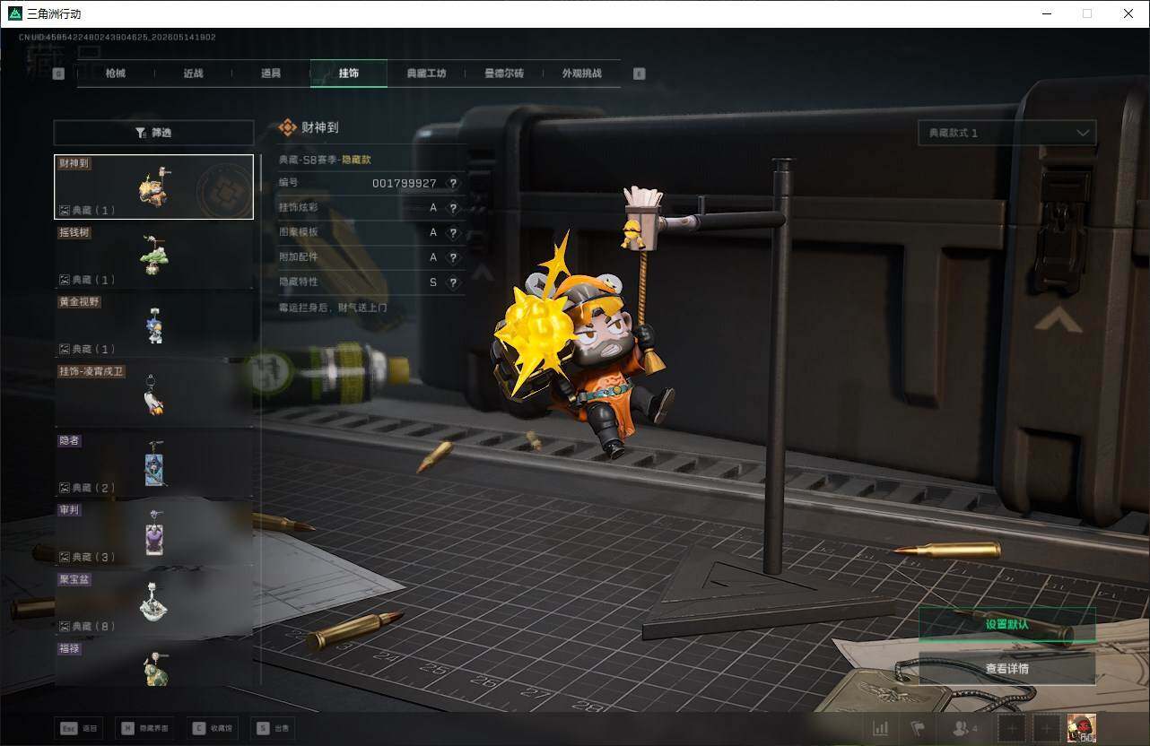Expand the 典藏款式 1 dropdown
This screenshot has width=1150, height=746.
(x=1006, y=133)
